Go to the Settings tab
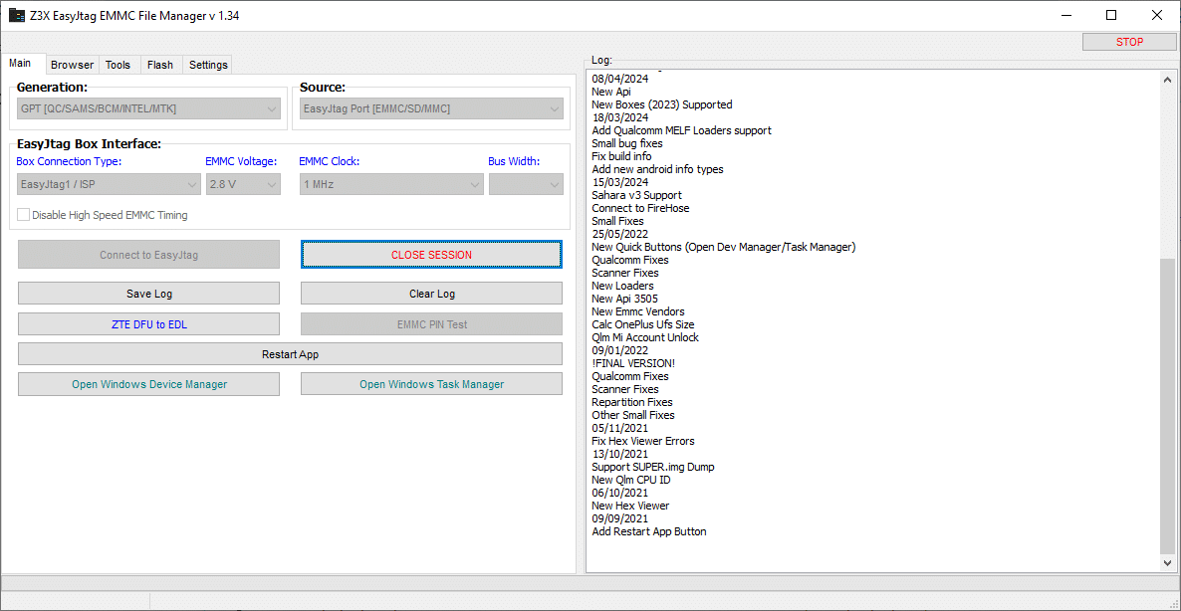1181x611 pixels. (x=208, y=65)
